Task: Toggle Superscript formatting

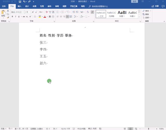Action: click(x=30, y=17)
